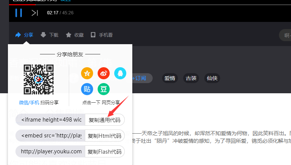The height and width of the screenshot is (165, 291).
Task: Add video to favorites with 收藏 star
Action: coord(69,35)
